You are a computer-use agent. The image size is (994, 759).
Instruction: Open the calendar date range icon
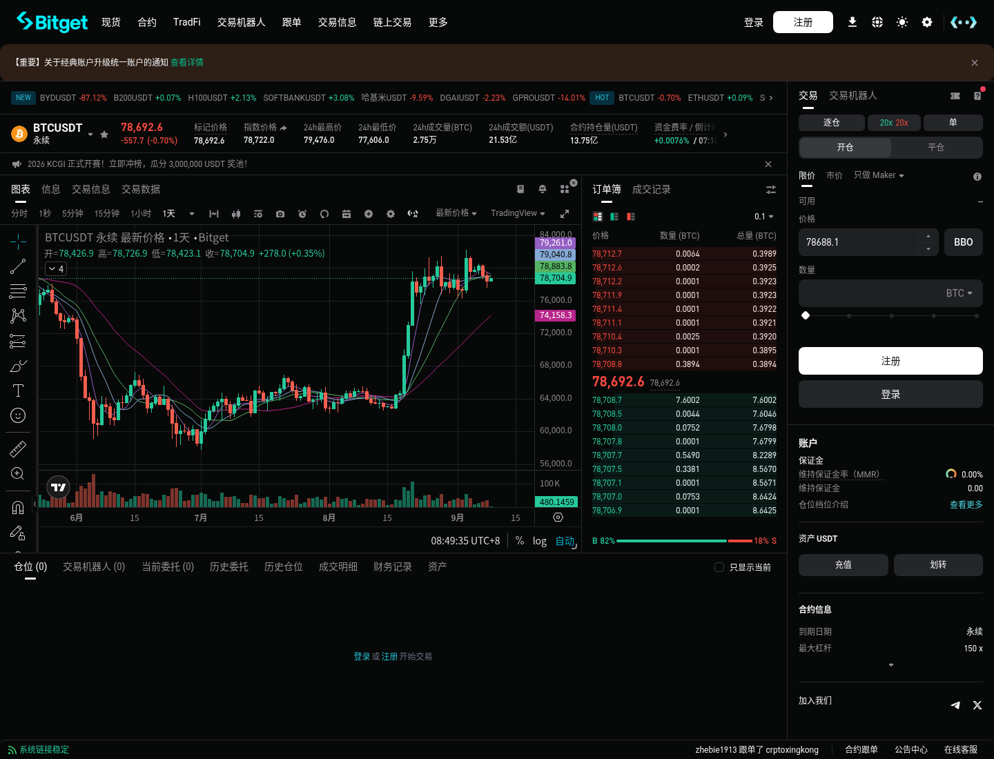pyautogui.click(x=347, y=214)
